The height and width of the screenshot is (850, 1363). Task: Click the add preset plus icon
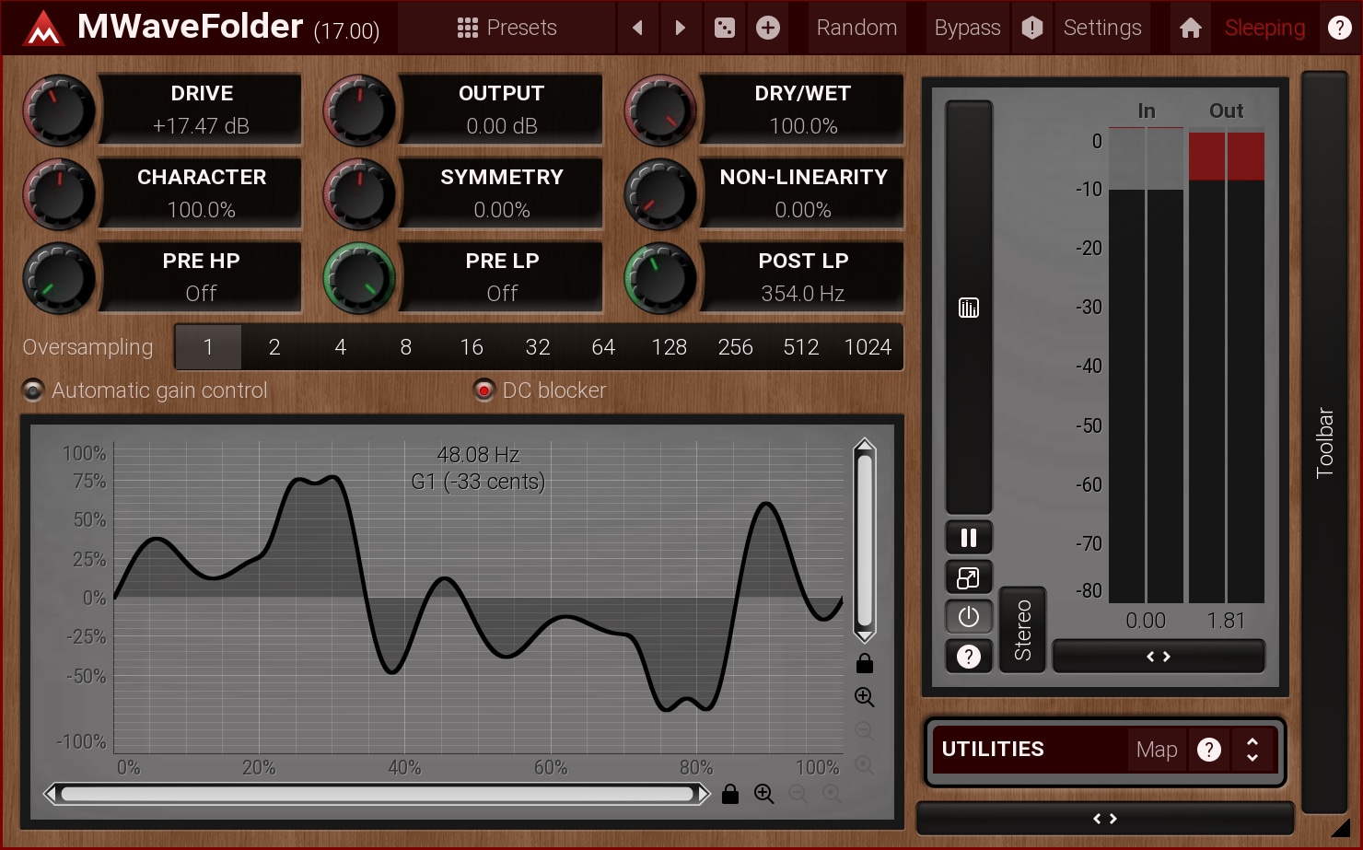[768, 28]
